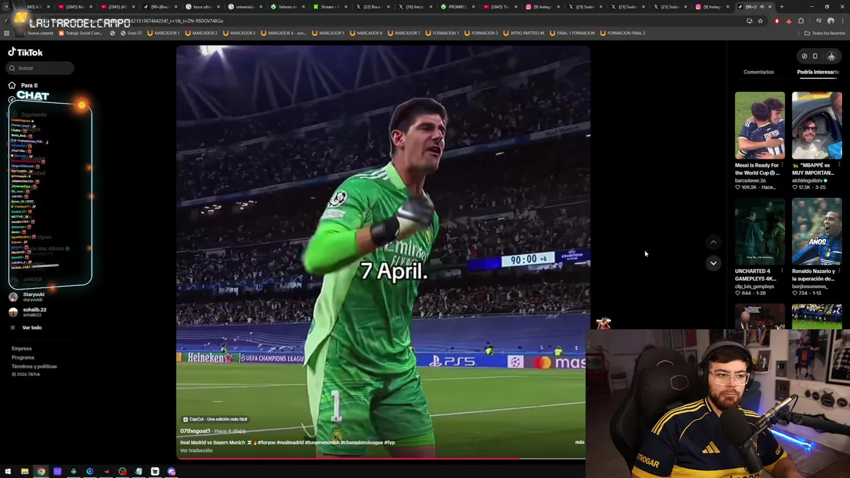Open options menu on Messi video card
850x478 pixels.
coord(782,165)
